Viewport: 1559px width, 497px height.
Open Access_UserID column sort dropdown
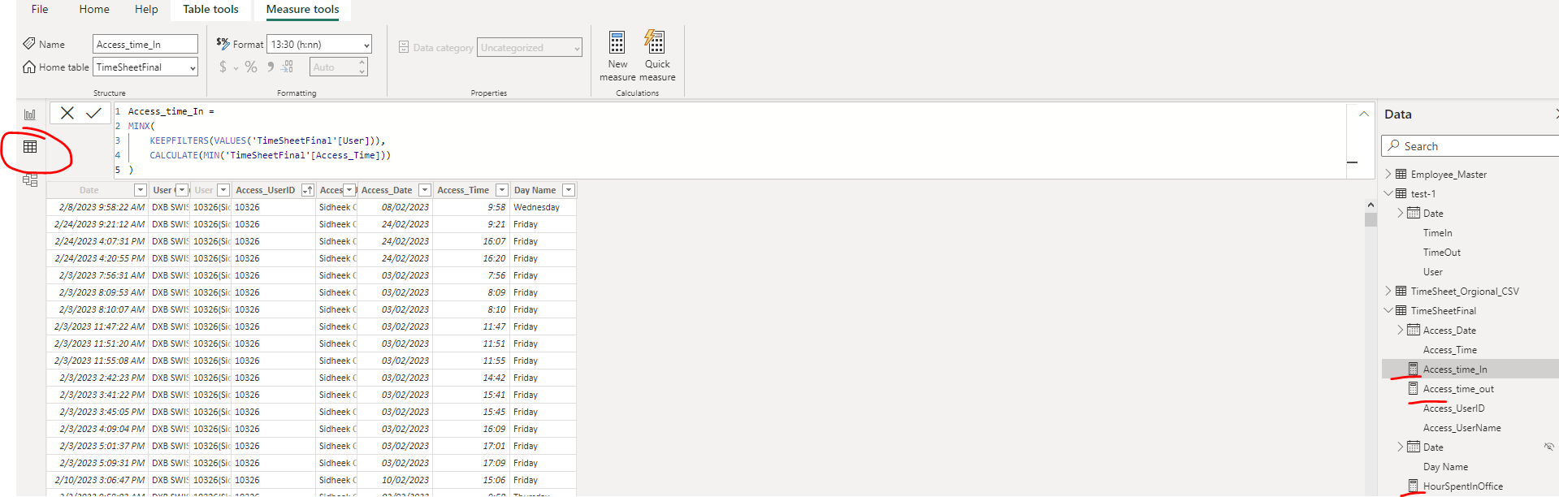coord(308,190)
